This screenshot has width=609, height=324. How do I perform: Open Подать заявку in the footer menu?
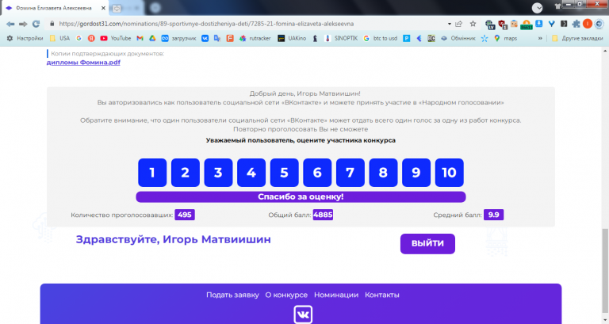click(232, 295)
